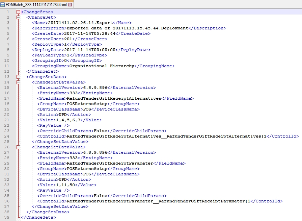Click the 'Organizational Hierarchy' grouping name

coord(102,66)
